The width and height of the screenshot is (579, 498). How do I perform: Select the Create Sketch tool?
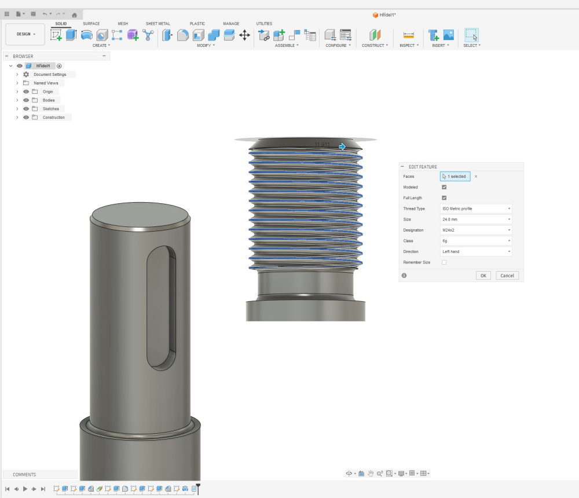point(56,35)
